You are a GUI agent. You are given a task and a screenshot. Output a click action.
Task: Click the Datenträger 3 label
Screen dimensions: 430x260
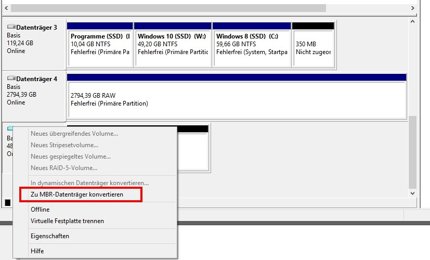(x=36, y=28)
